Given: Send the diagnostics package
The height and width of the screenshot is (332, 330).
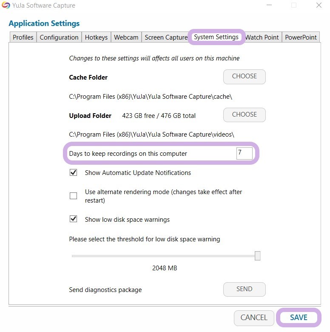Looking at the screenshot, I should pos(244,289).
